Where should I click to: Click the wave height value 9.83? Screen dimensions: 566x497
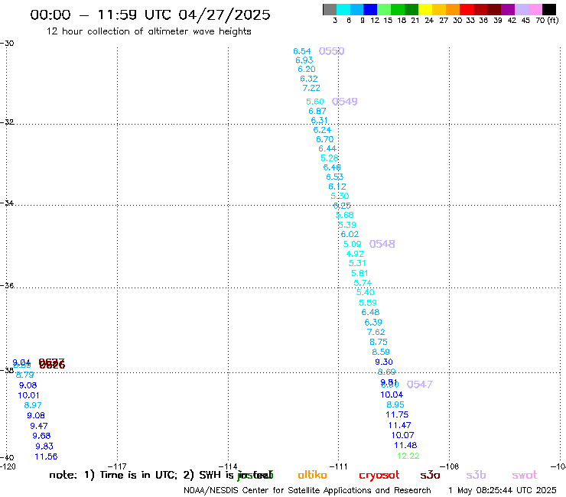click(x=44, y=446)
